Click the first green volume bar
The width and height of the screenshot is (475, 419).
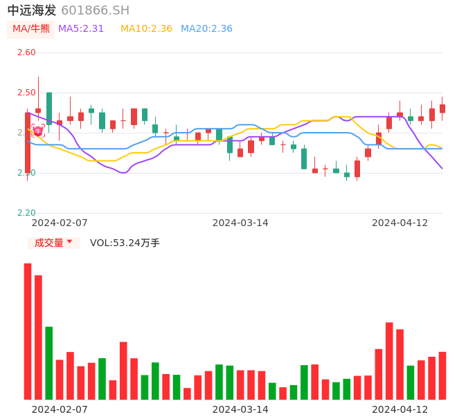pos(49,362)
